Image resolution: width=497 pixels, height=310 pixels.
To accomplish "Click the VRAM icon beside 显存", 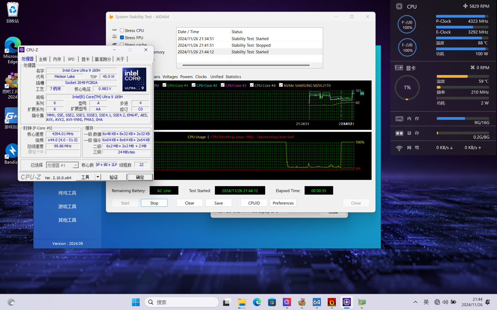I will pyautogui.click(x=399, y=133).
